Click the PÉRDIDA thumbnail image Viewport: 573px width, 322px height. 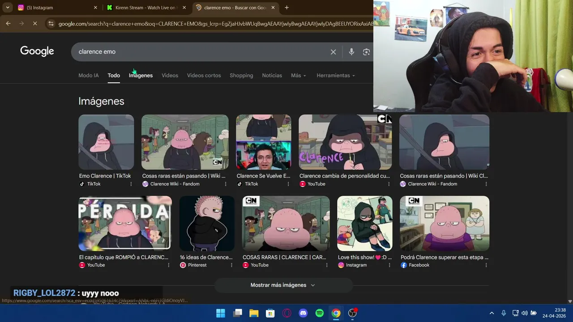[x=125, y=223]
